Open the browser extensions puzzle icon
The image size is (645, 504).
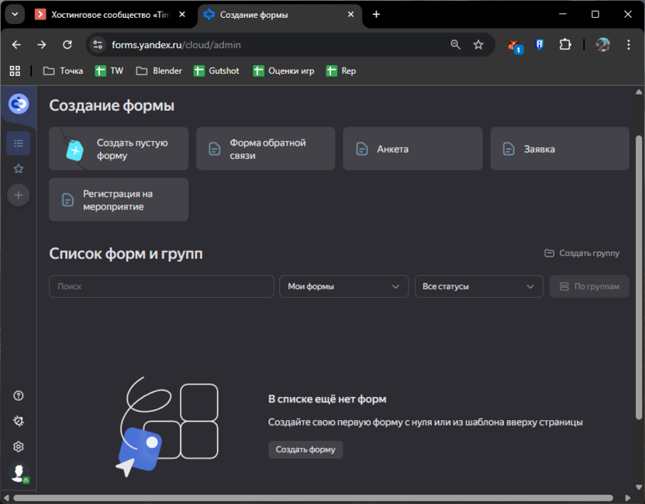564,45
